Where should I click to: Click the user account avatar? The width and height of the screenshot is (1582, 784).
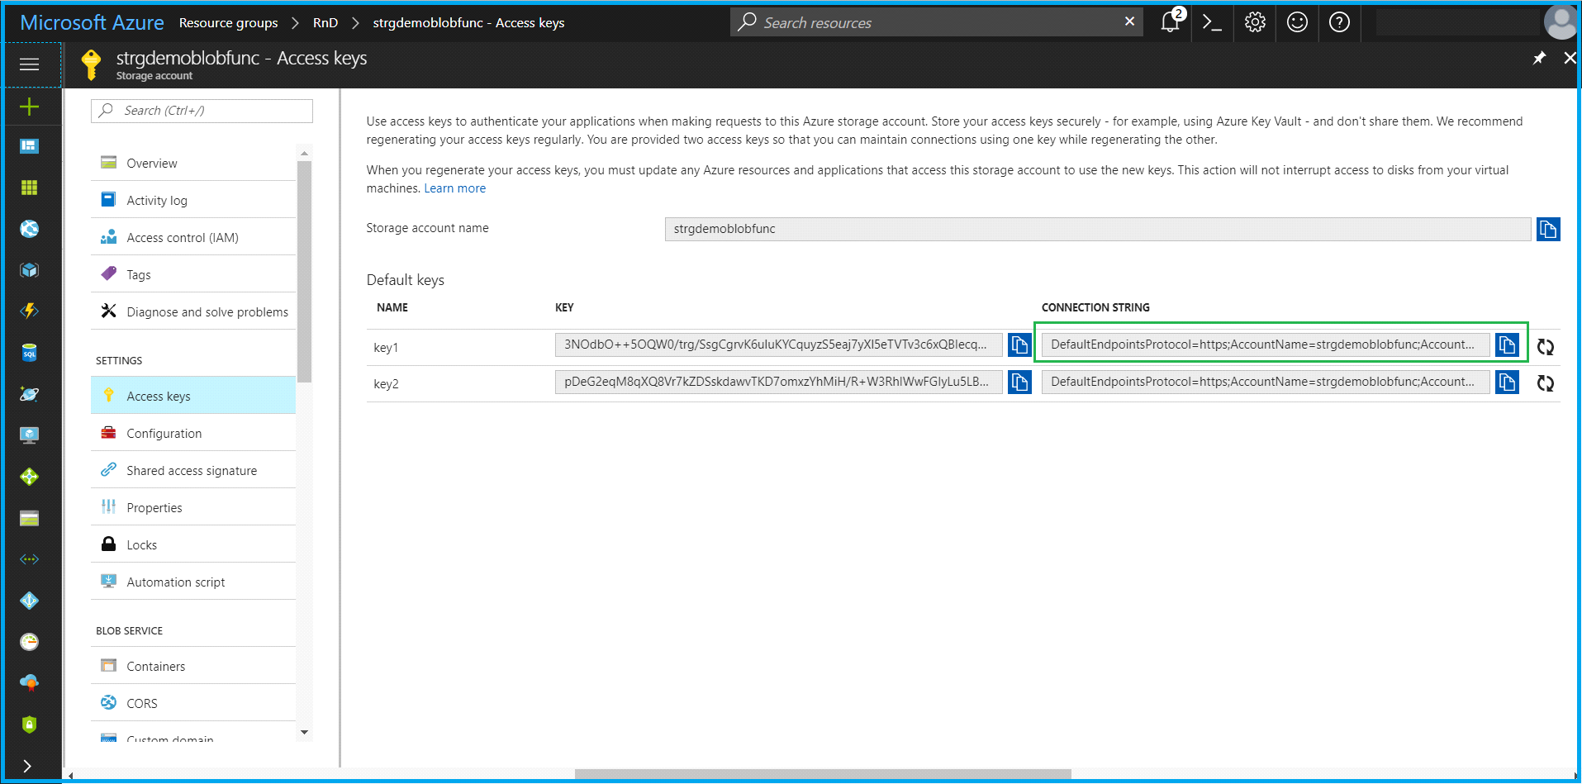[1560, 22]
